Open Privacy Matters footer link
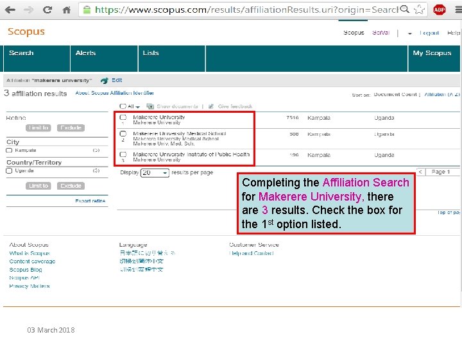462x346 pixels. point(29,286)
